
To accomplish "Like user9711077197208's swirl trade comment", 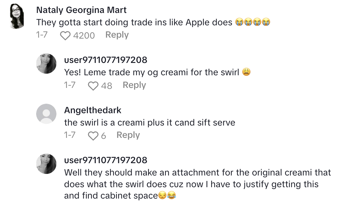I will click(x=93, y=85).
